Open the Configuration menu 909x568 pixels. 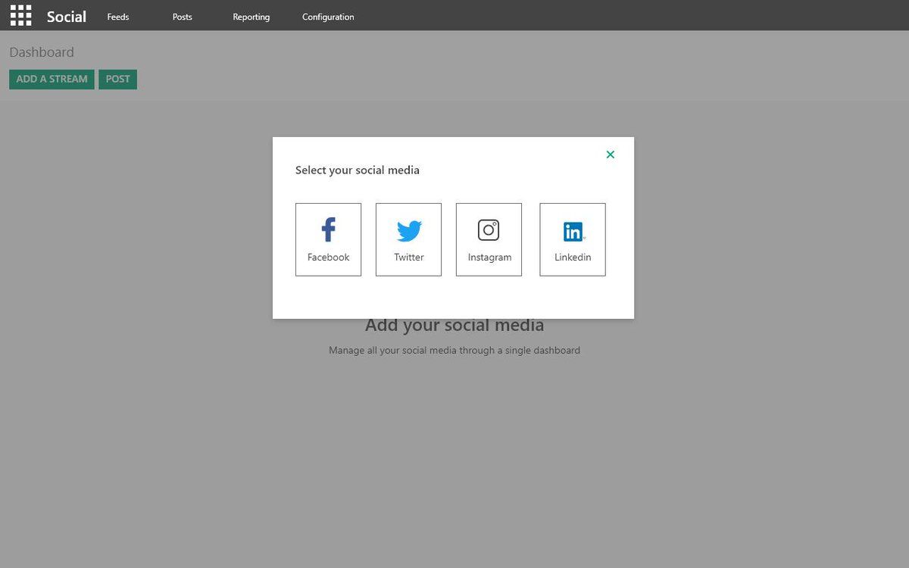[x=328, y=17]
